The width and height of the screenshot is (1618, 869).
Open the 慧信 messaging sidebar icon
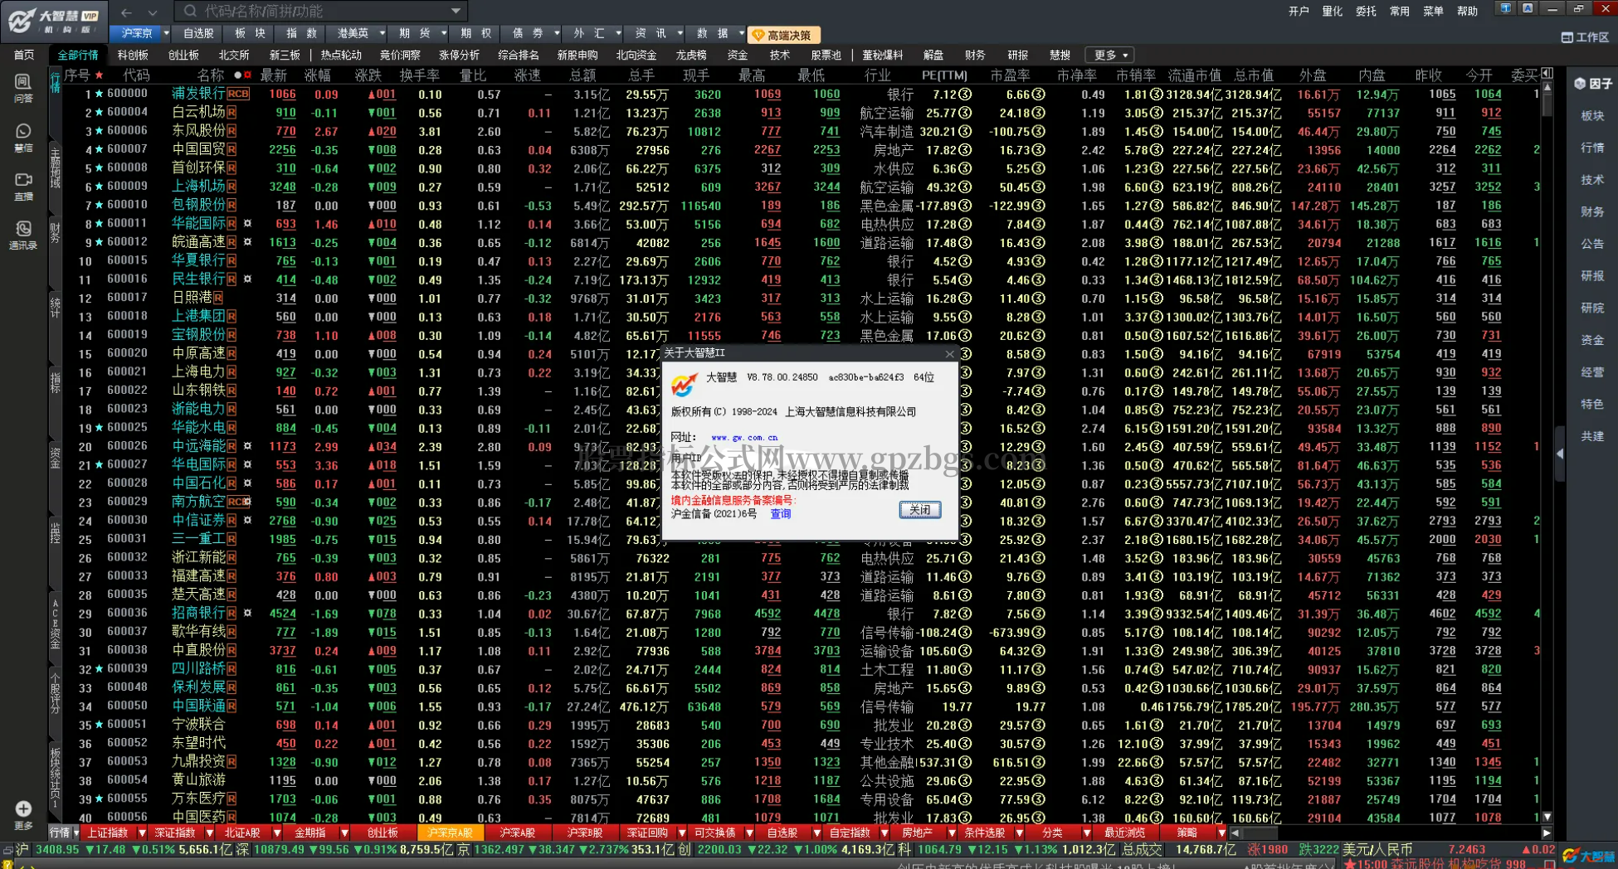click(x=23, y=137)
